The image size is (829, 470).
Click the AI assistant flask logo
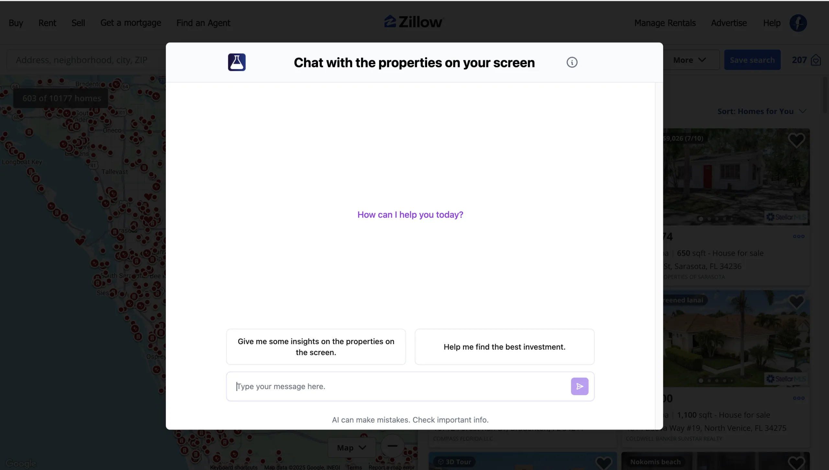tap(237, 62)
